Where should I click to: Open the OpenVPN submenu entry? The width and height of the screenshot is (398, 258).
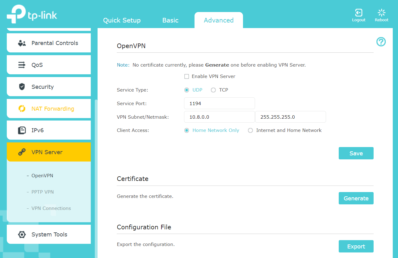[x=42, y=176]
